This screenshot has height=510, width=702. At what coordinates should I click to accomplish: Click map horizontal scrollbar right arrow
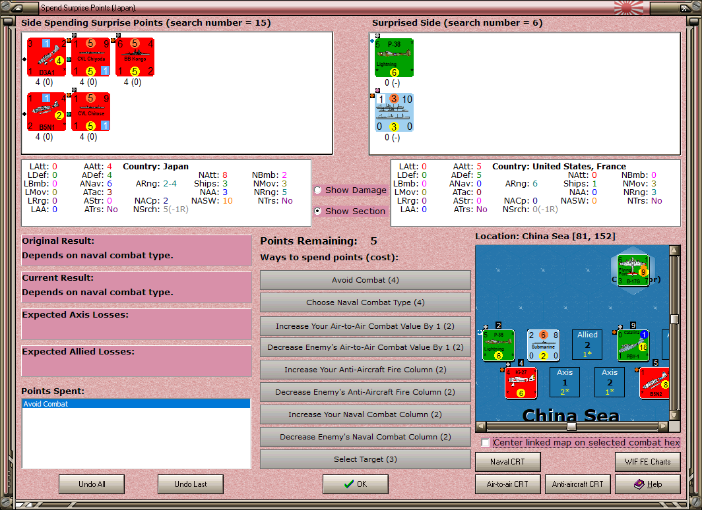664,426
